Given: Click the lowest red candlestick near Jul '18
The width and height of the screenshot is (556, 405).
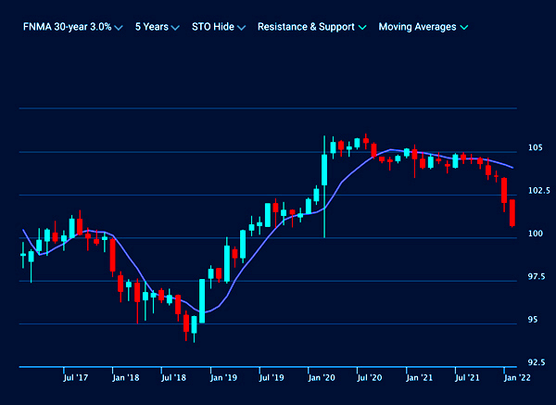Looking at the screenshot, I should pyautogui.click(x=186, y=323).
